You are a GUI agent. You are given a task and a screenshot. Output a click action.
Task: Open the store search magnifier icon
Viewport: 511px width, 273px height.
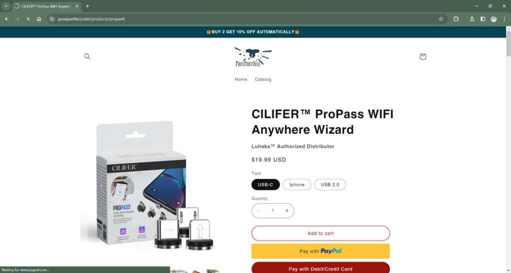pyautogui.click(x=87, y=56)
